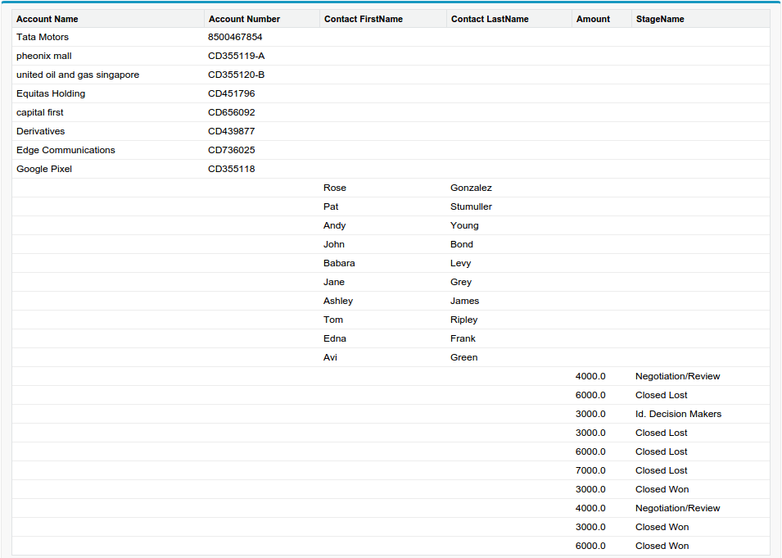Click the pheonix mall account name
This screenshot has height=558, width=782.
pyautogui.click(x=44, y=56)
